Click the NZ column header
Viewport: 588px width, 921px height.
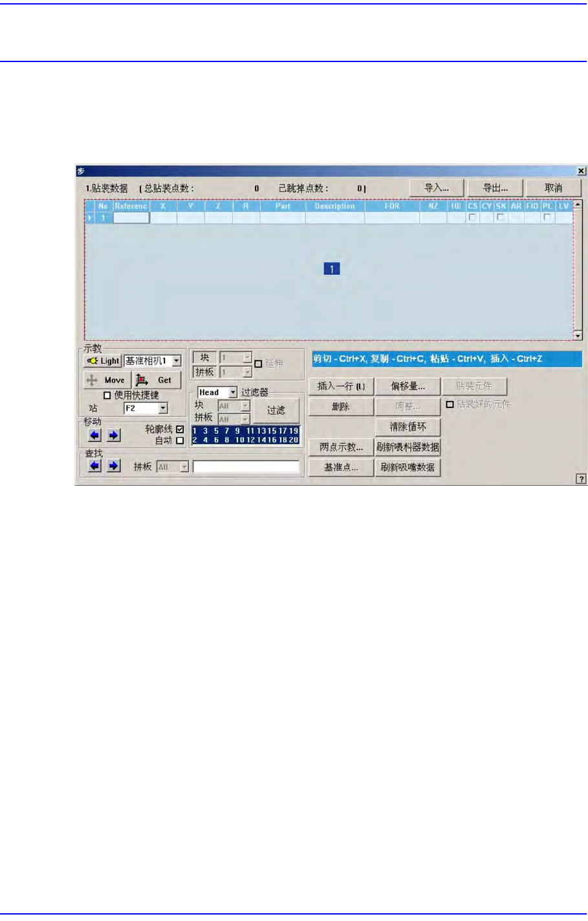[x=433, y=206]
